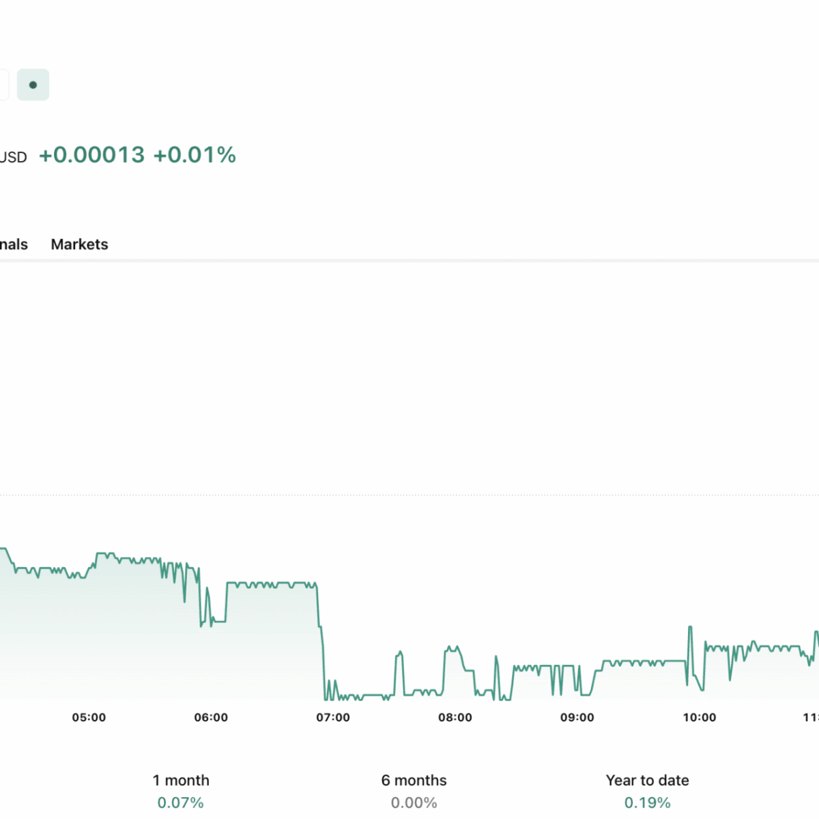Select the 6 months performance period
819x819 pixels.
pyautogui.click(x=414, y=780)
